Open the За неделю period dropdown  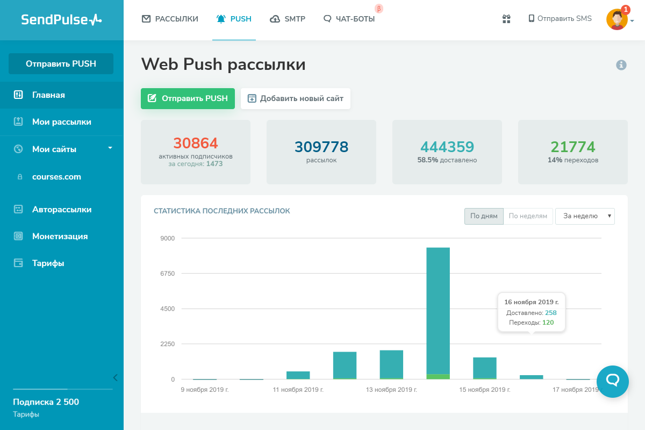click(x=585, y=216)
